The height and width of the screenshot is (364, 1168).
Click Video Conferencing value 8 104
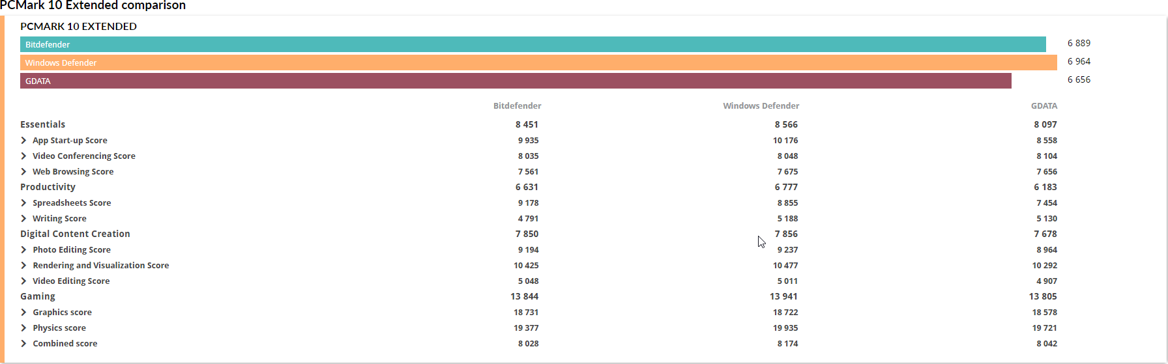coord(1047,156)
